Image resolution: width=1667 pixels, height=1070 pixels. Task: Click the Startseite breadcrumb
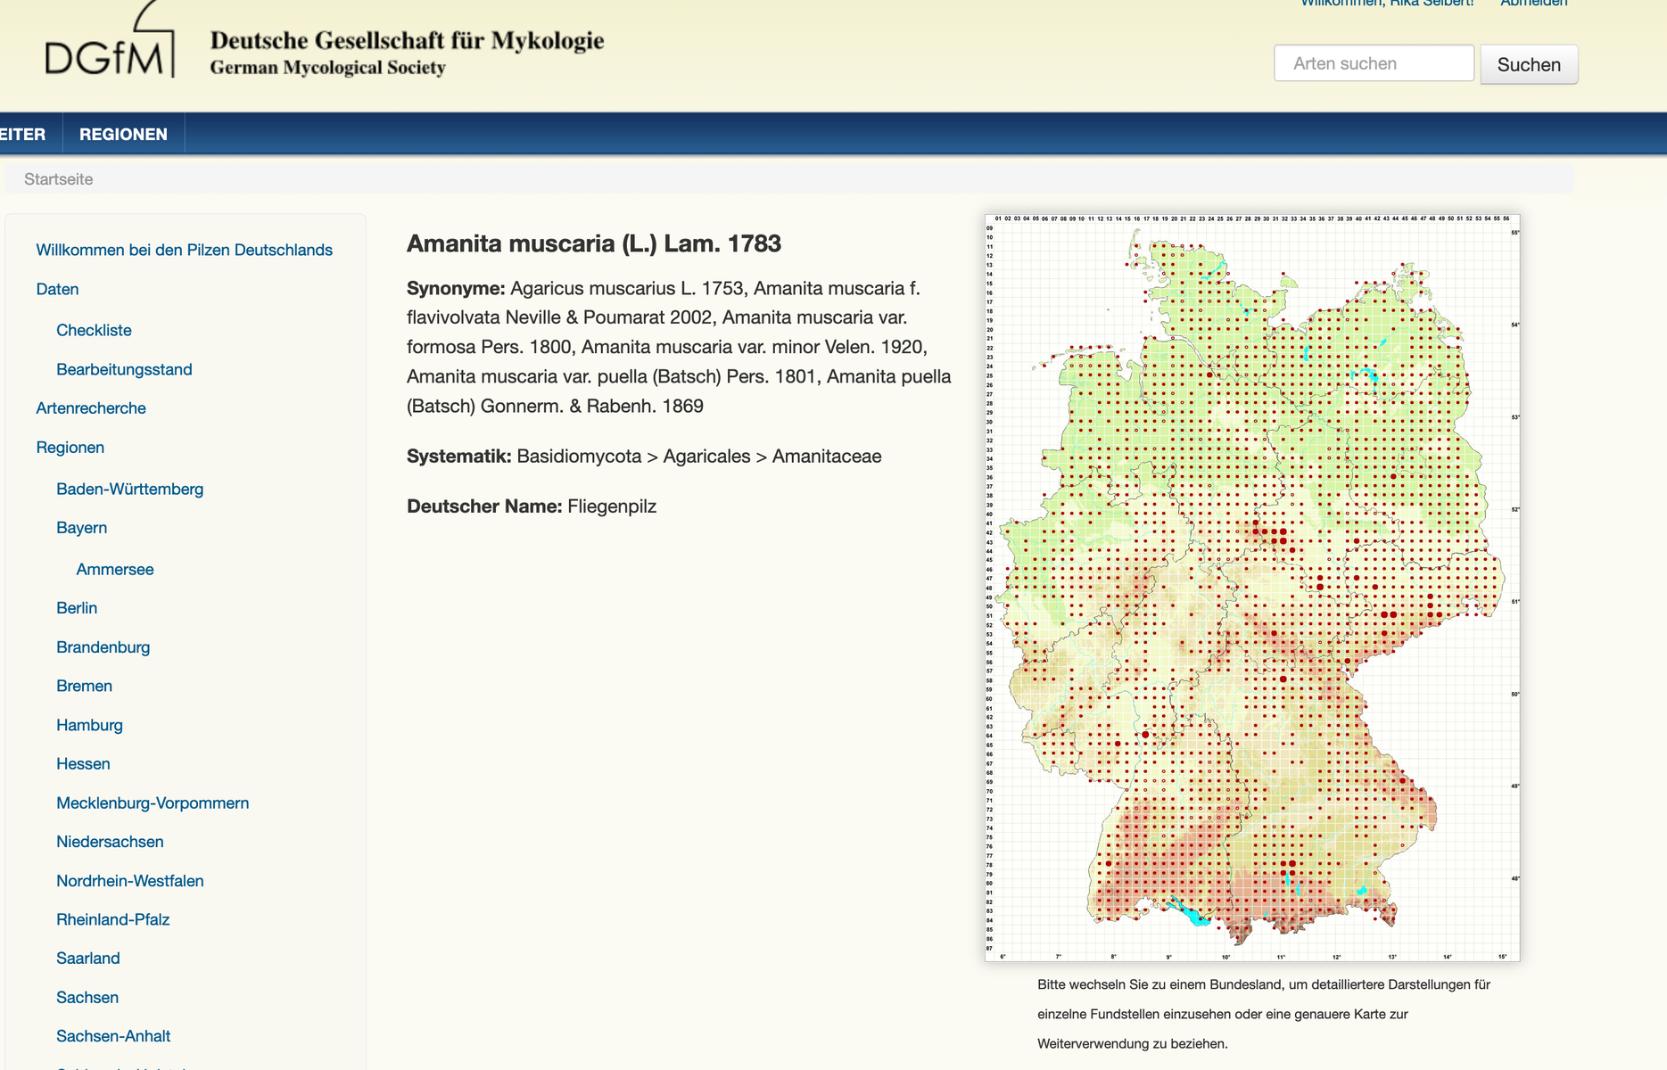tap(58, 179)
